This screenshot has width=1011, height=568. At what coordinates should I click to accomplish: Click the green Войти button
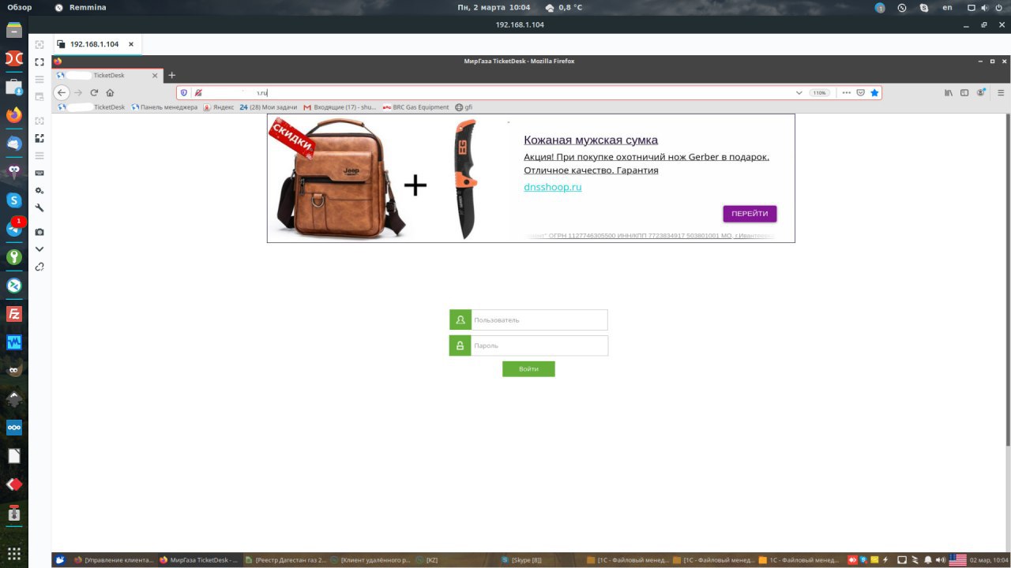[x=528, y=369]
